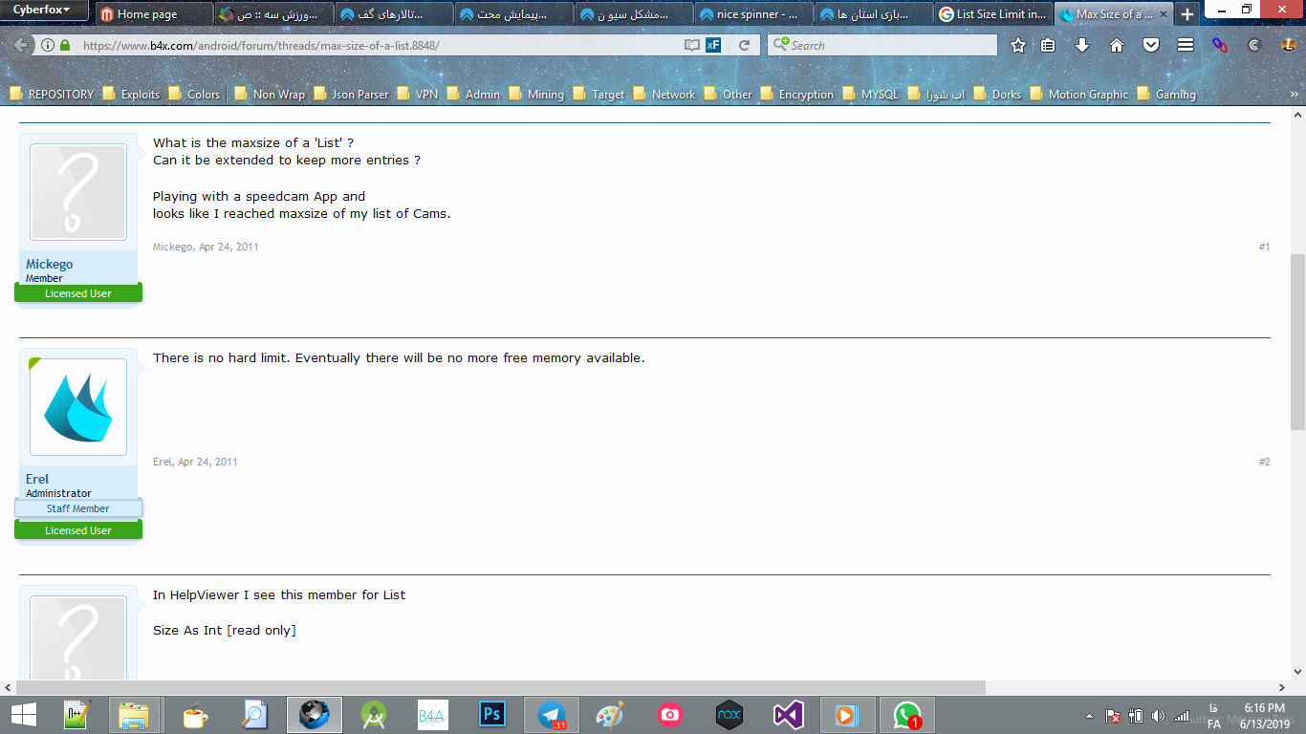Click the back arrow navigation button
This screenshot has width=1306, height=734.
point(20,45)
